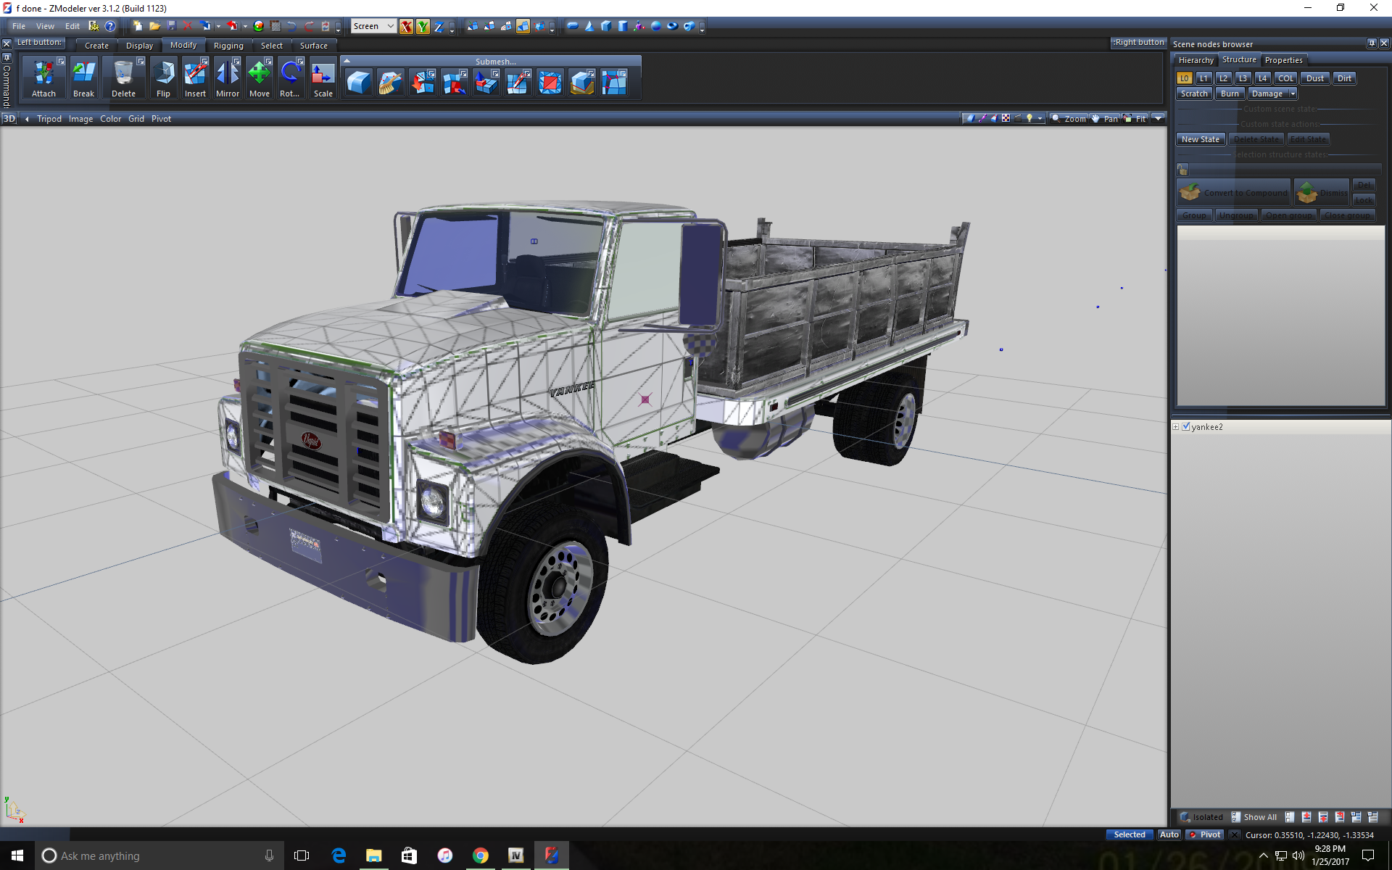Click the Materials editor sphere icon
Viewport: 1392px width, 870px height.
coord(258,26)
